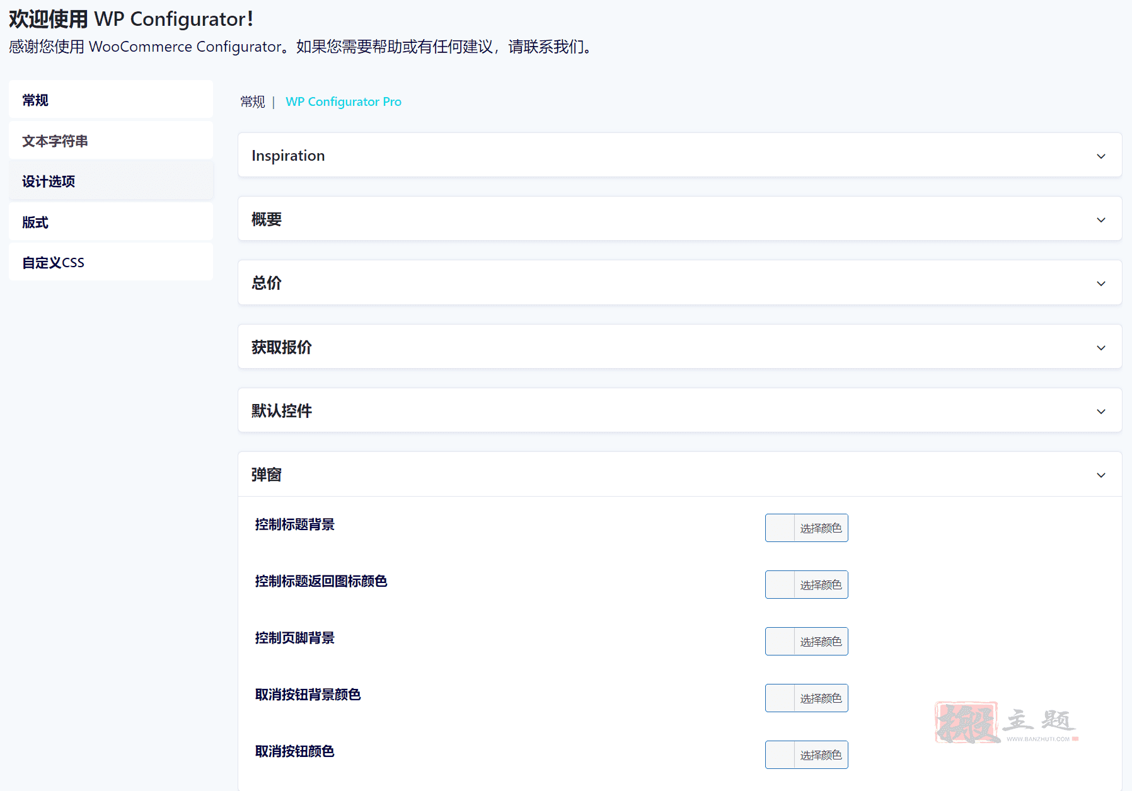Click the 控制标题背景 label
The width and height of the screenshot is (1132, 791).
(x=295, y=524)
